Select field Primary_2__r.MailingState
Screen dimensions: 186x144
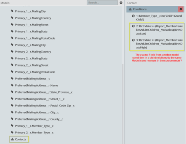(31, 59)
